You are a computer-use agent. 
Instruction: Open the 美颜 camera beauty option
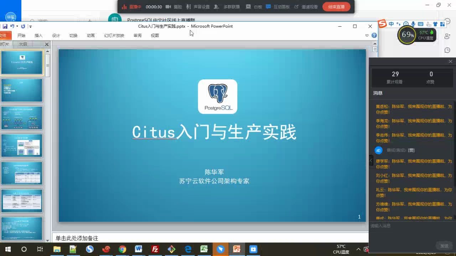coord(173,7)
